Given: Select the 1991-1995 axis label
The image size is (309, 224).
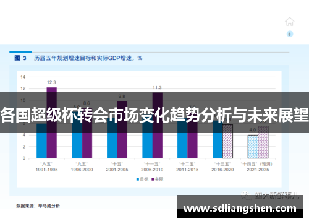Looking at the screenshot, I should coord(46,170).
